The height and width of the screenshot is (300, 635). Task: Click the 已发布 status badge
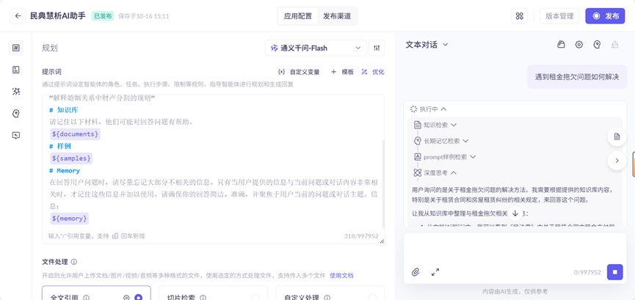[103, 16]
